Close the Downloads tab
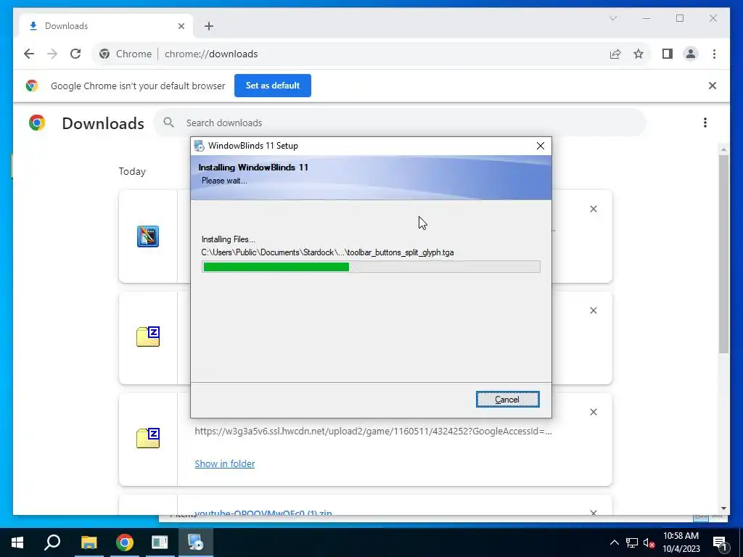This screenshot has width=743, height=557. [x=181, y=26]
